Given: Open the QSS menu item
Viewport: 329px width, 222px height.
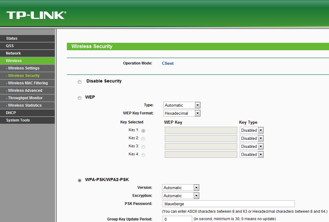Looking at the screenshot, I should (27, 46).
